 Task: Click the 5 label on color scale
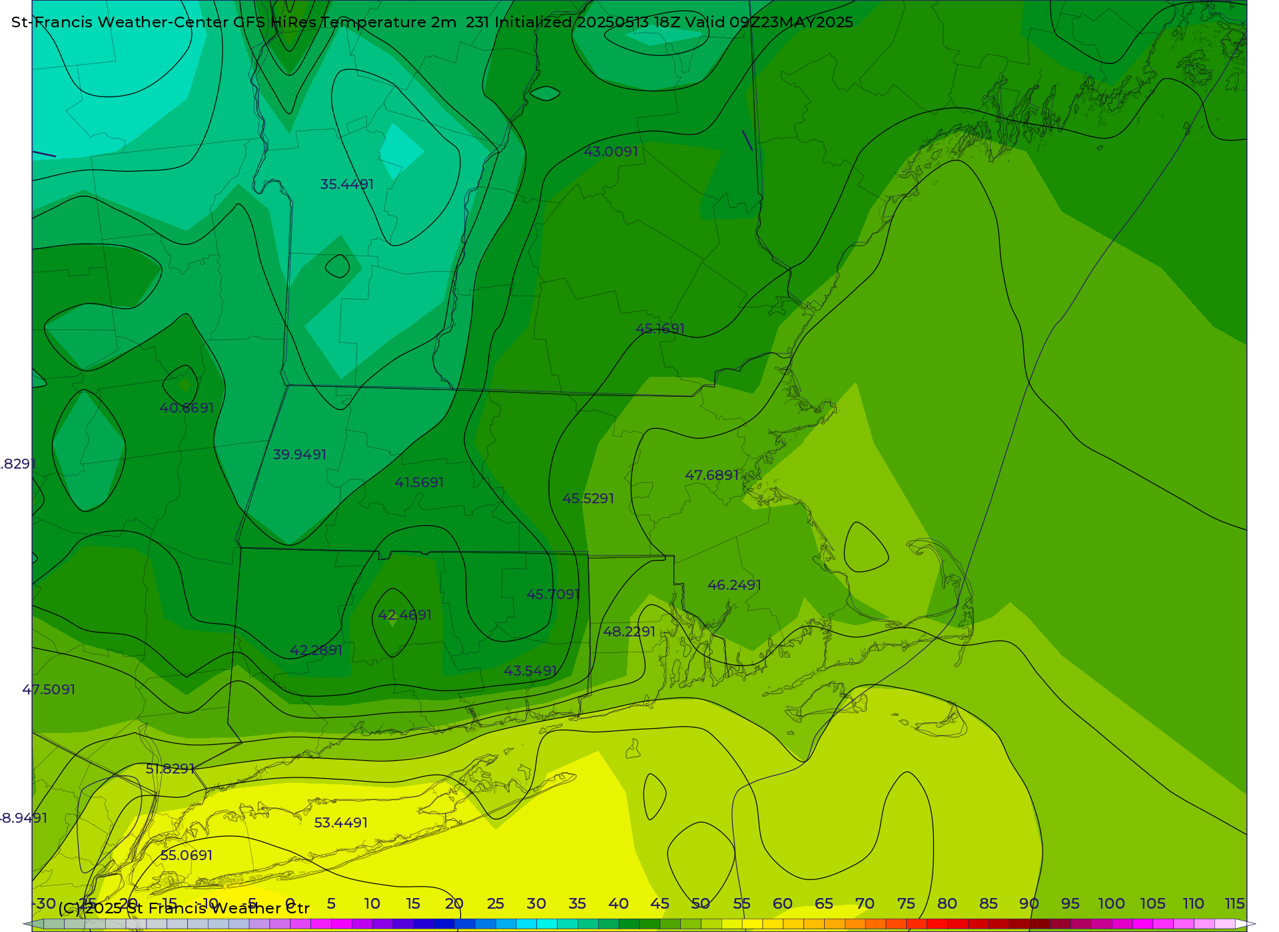pos(331,903)
